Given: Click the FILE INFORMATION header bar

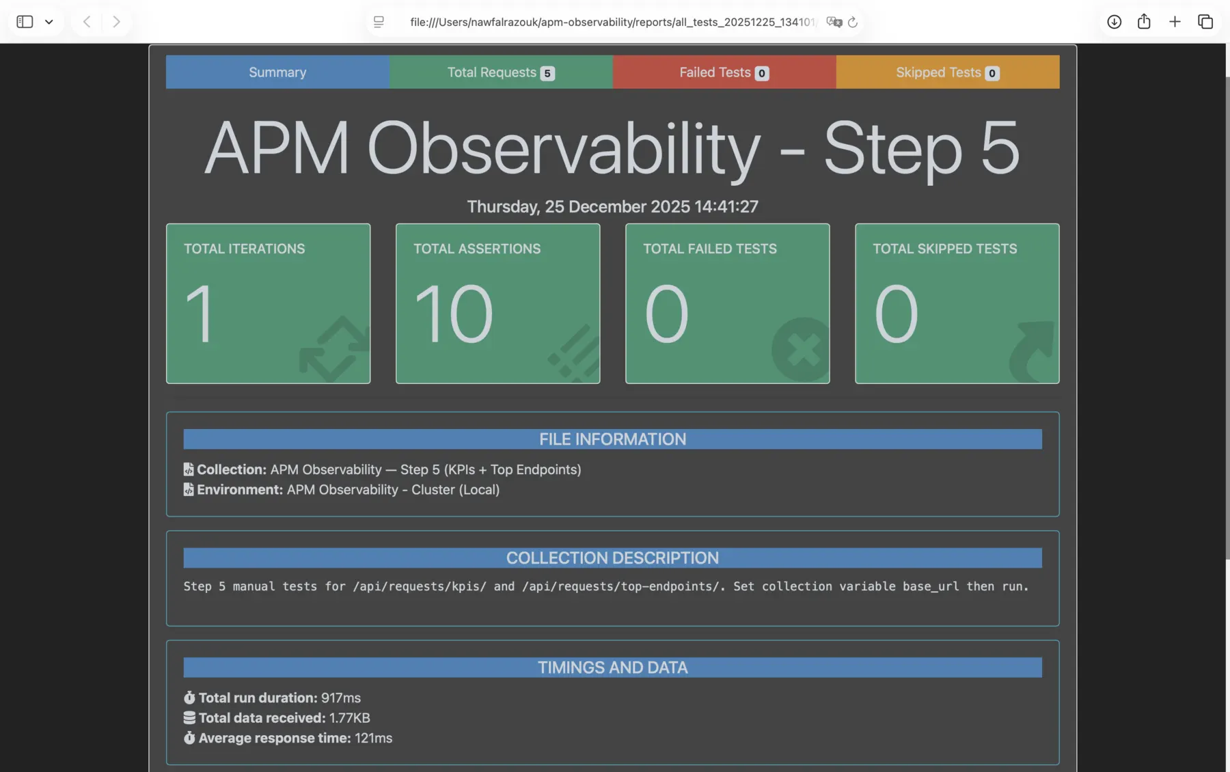Looking at the screenshot, I should coord(612,439).
